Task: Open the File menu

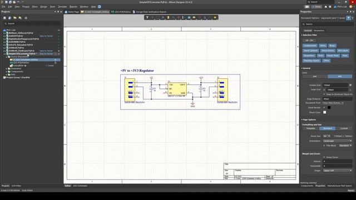Action: [x=3, y=7]
